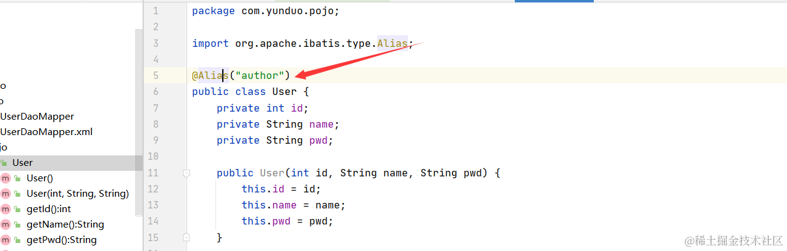Viewport: 787px width, 251px height.
Task: Click the String type keyword on line 8
Action: coord(285,124)
